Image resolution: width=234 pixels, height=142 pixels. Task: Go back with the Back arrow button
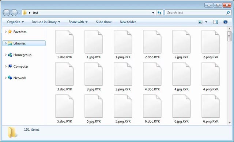click(x=7, y=13)
